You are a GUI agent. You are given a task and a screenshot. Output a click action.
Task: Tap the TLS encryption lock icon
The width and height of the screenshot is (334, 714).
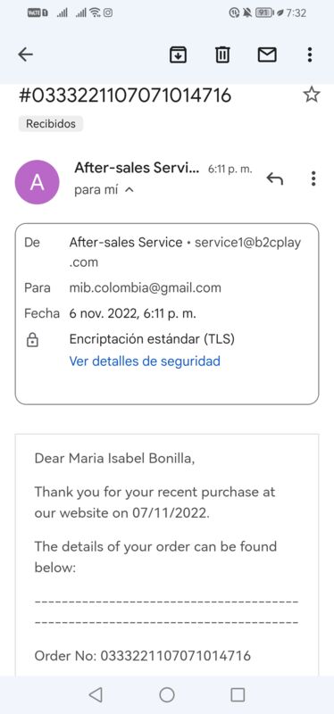click(x=32, y=340)
